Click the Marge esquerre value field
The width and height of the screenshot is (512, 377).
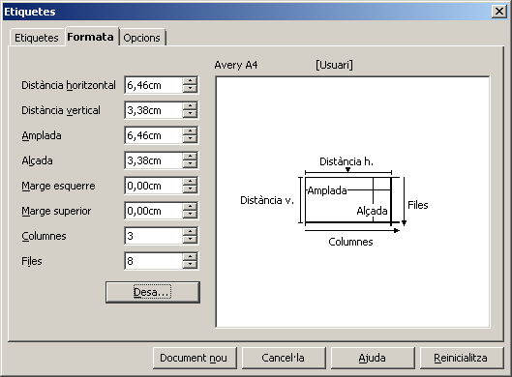[x=154, y=186]
